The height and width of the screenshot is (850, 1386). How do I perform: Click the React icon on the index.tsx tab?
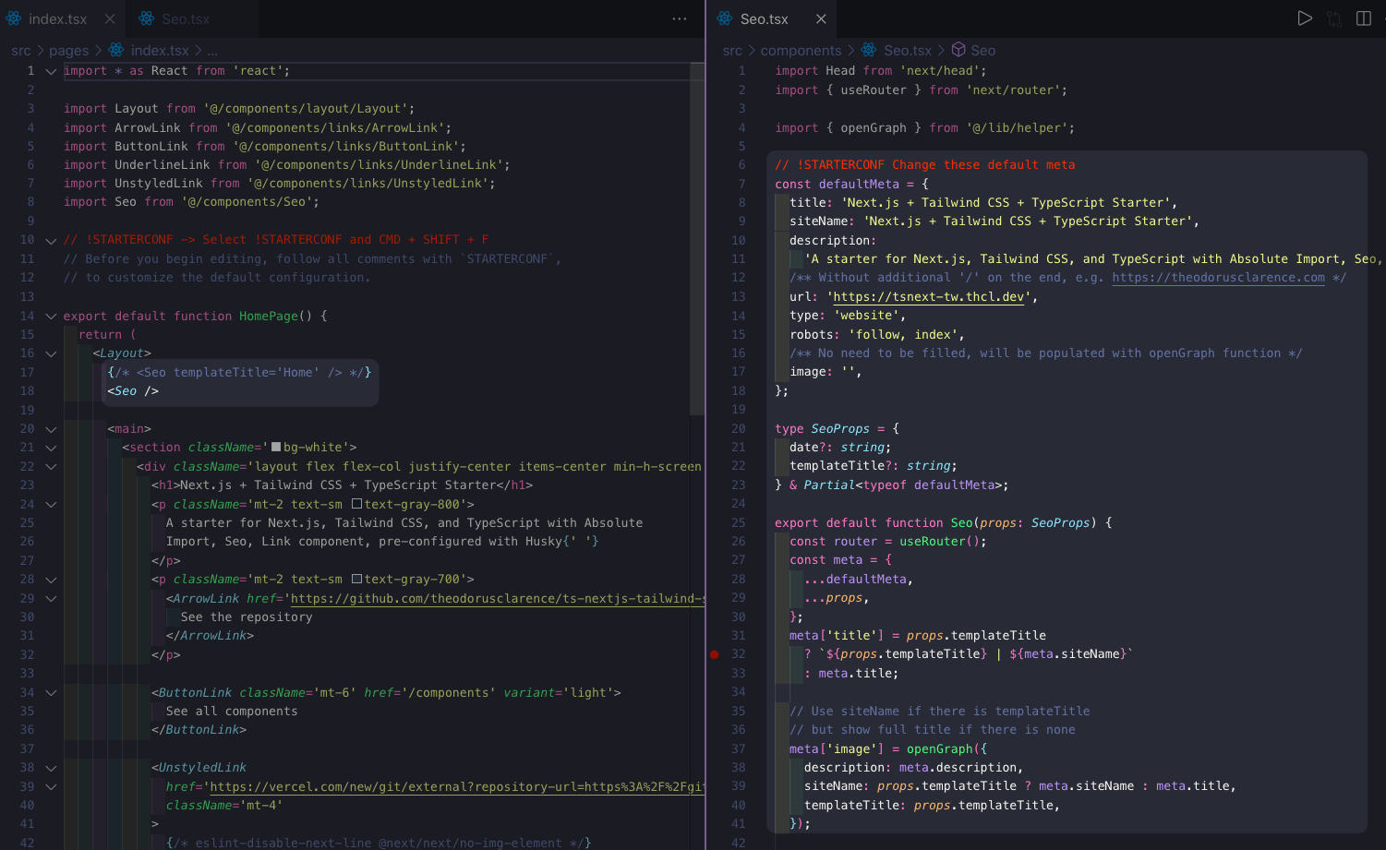[x=14, y=18]
